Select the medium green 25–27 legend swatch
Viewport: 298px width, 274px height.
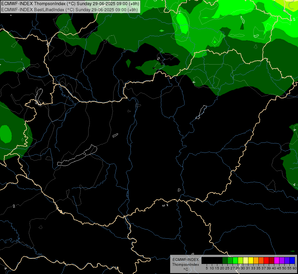(x=230, y=260)
